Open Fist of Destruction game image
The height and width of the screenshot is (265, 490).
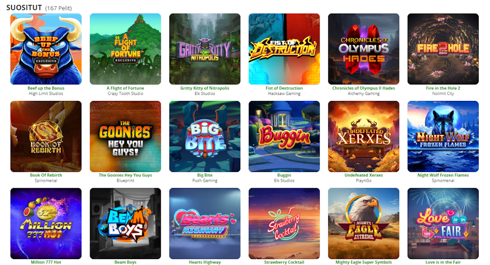coord(284,49)
